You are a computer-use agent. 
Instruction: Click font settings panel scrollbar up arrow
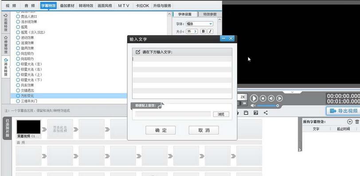coord(219,20)
